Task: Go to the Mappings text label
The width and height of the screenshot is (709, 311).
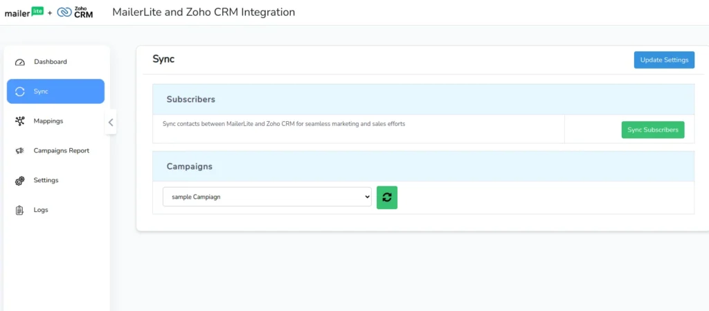Action: point(48,121)
